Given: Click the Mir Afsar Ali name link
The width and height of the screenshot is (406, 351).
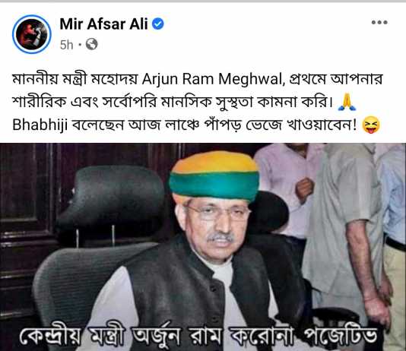Looking at the screenshot, I should tap(103, 24).
